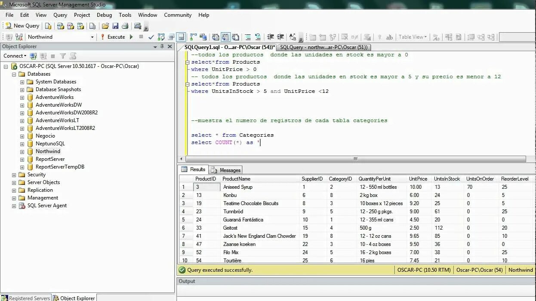Image resolution: width=536 pixels, height=301 pixels.
Task: Click the Save floppy disk icon
Action: coord(115,26)
